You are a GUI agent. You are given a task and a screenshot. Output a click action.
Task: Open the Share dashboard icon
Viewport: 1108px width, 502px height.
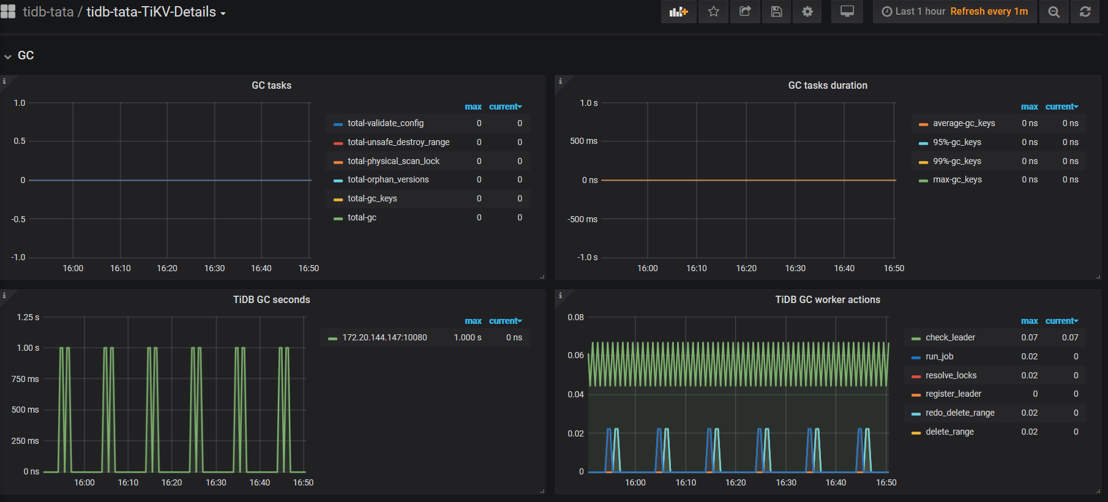(x=745, y=12)
